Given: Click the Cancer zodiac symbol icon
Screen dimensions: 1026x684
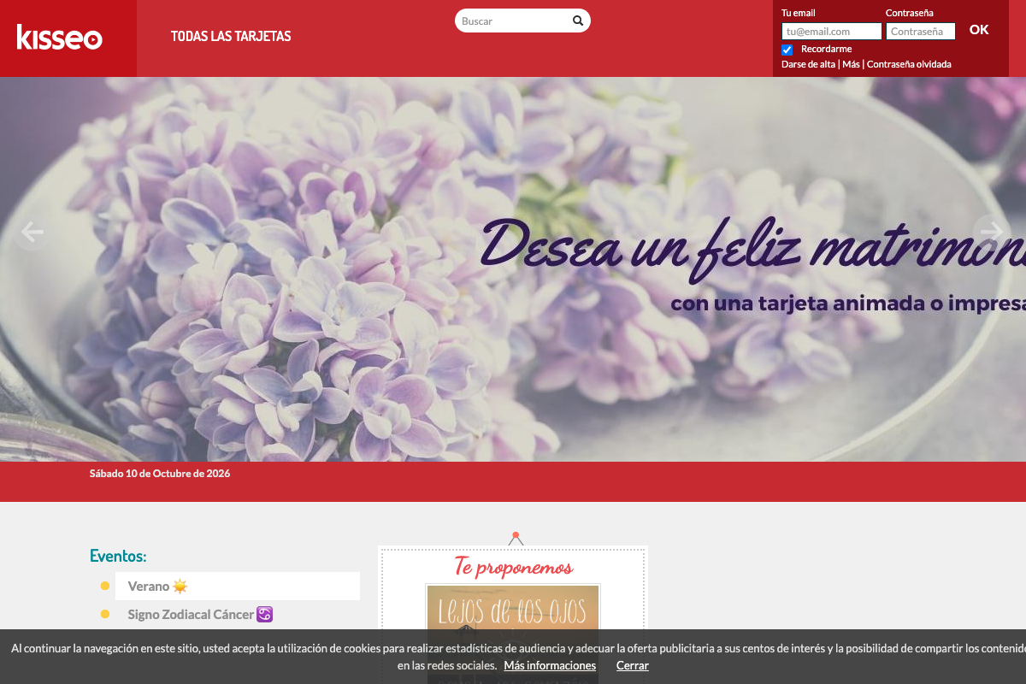Looking at the screenshot, I should tap(264, 614).
